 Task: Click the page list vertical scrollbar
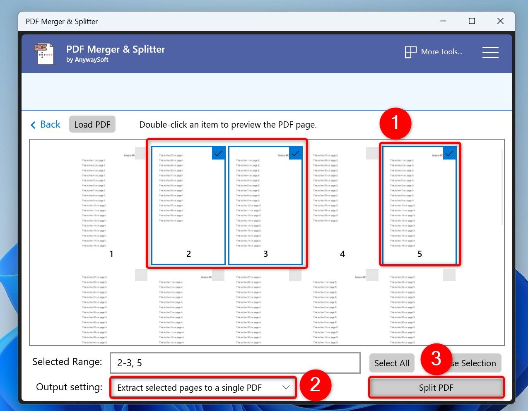click(x=501, y=186)
